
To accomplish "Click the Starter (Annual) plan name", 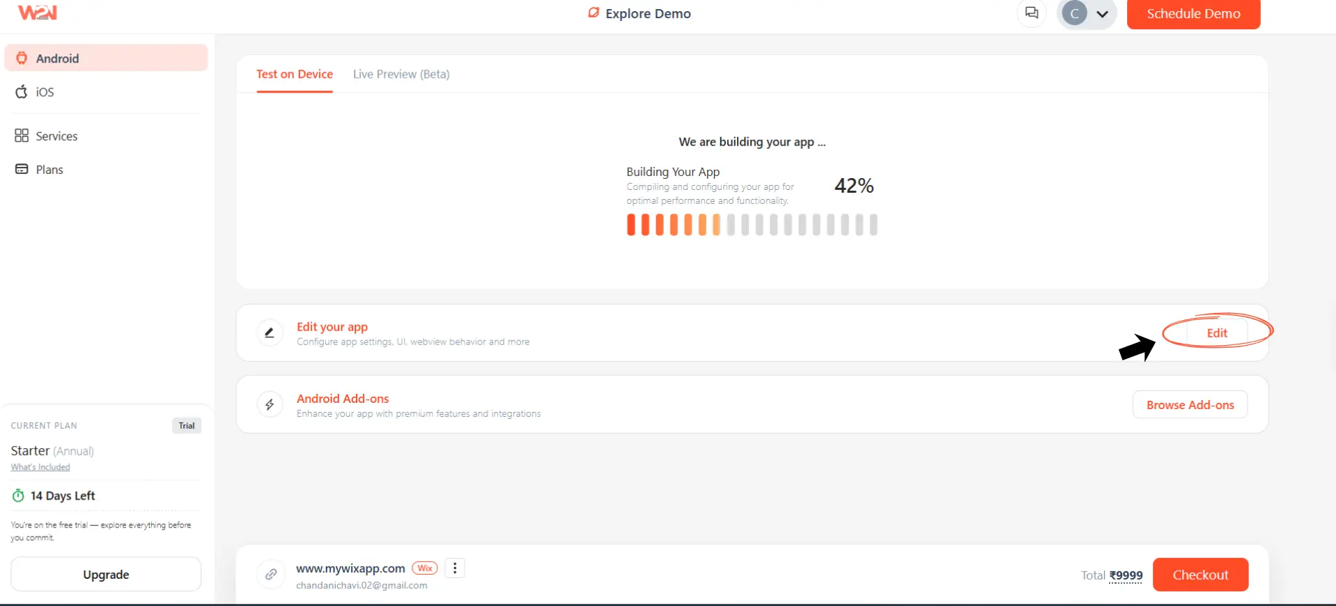I will (52, 451).
